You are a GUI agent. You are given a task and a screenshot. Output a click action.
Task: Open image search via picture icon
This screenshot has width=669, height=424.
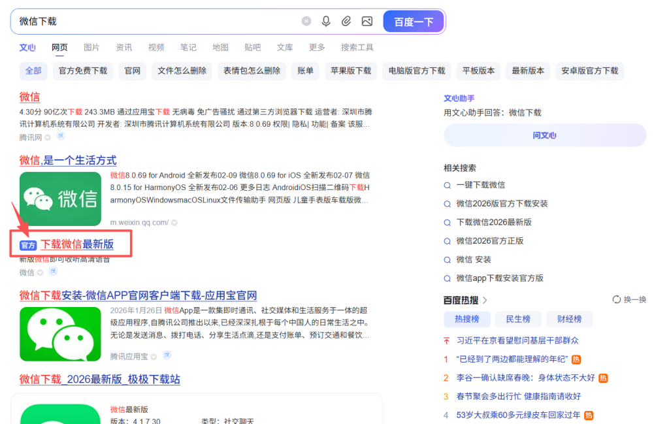[x=367, y=22]
